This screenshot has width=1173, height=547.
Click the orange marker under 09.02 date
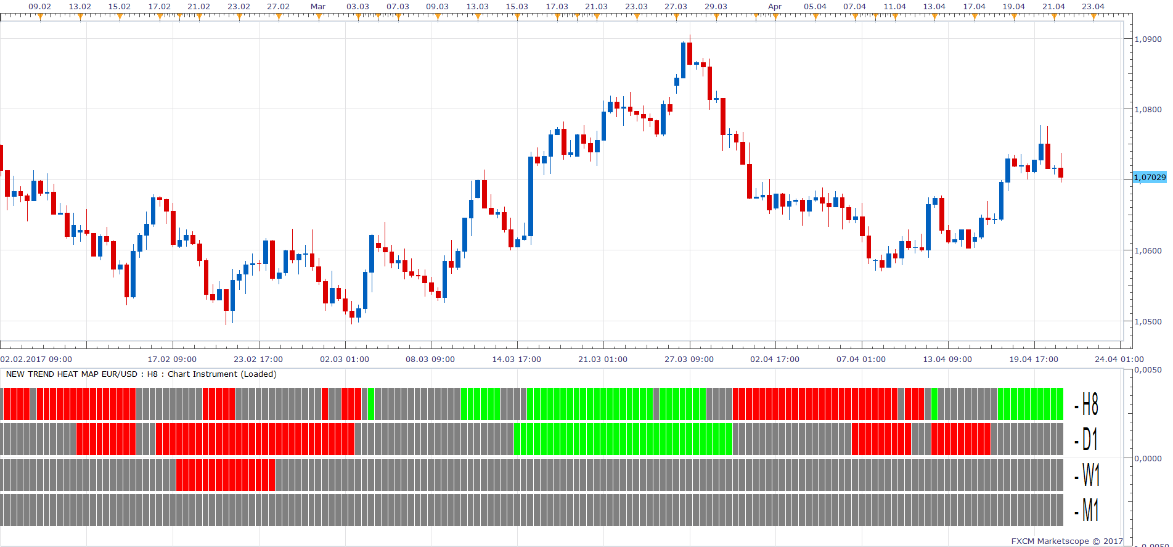point(40,17)
